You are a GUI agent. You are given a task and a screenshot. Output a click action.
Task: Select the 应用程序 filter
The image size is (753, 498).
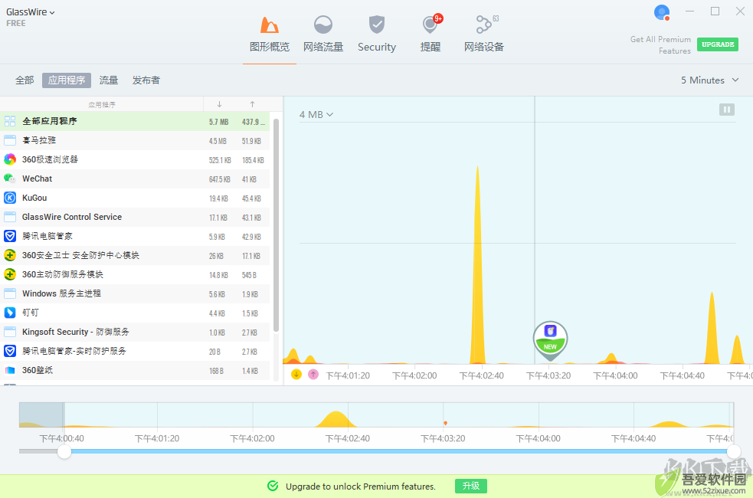67,80
